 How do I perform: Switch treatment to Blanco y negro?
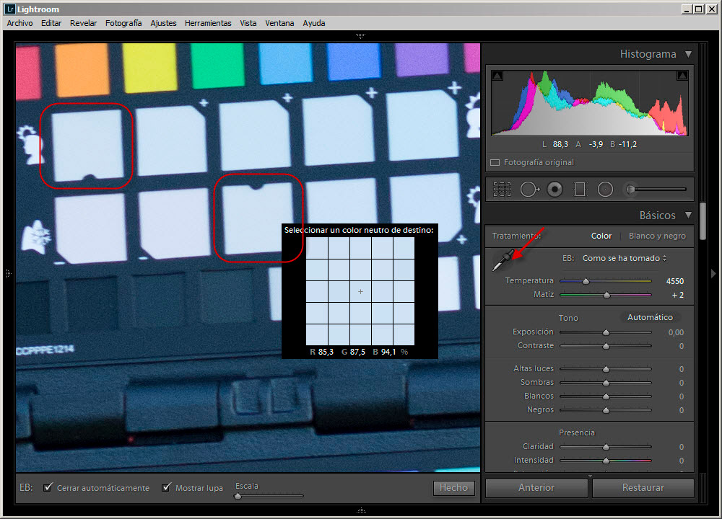(657, 236)
